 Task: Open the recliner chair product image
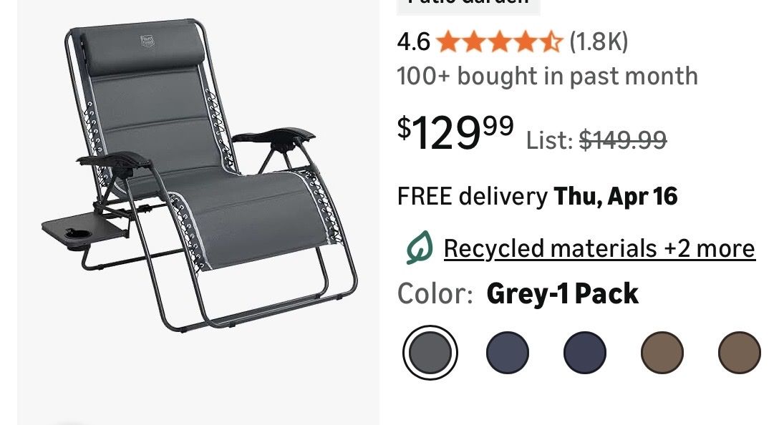pyautogui.click(x=198, y=177)
